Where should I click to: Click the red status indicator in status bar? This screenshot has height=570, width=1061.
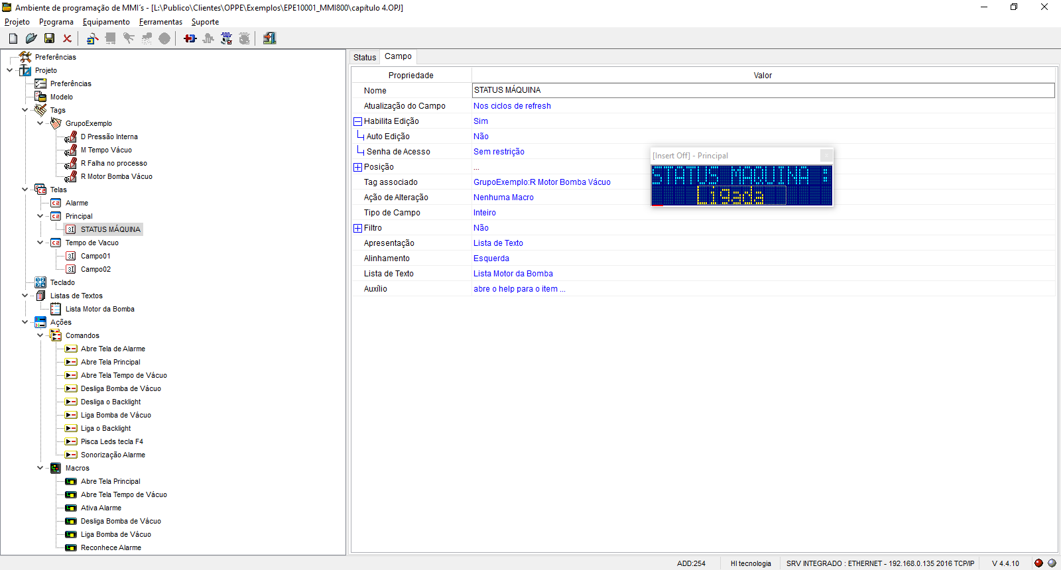(1038, 563)
